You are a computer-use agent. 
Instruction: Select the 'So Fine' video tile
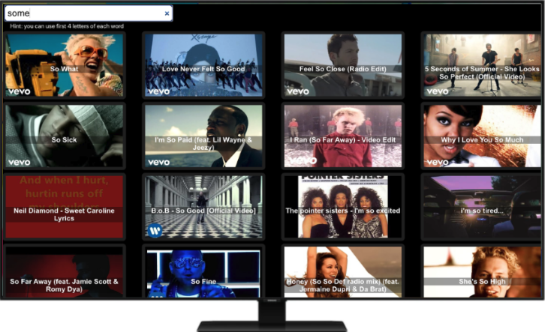coord(203,272)
